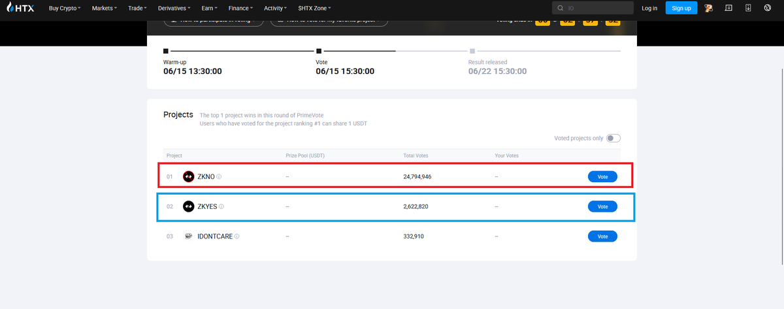This screenshot has width=784, height=309.
Task: Expand the Finance menu
Action: (x=241, y=8)
